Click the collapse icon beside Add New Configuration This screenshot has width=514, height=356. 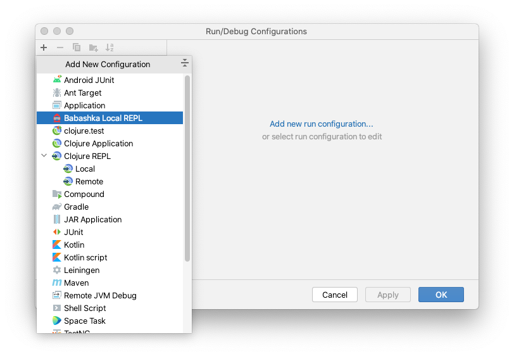pyautogui.click(x=185, y=63)
